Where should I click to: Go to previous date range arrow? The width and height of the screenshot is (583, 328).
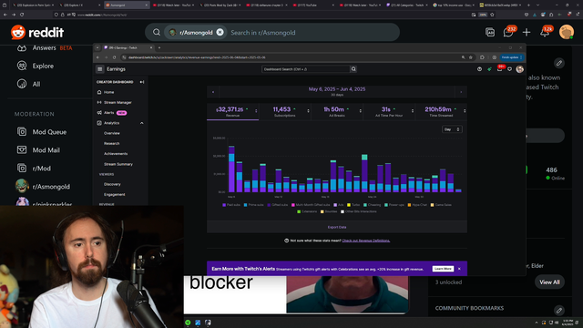click(213, 92)
